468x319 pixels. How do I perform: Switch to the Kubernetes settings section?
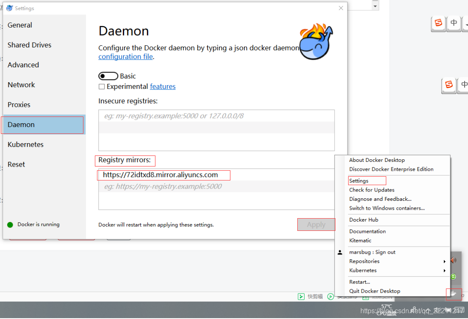25,144
